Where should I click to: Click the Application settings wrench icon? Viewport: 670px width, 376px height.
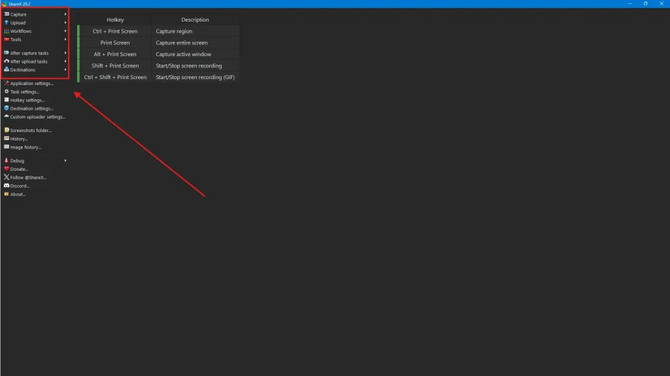[x=7, y=83]
